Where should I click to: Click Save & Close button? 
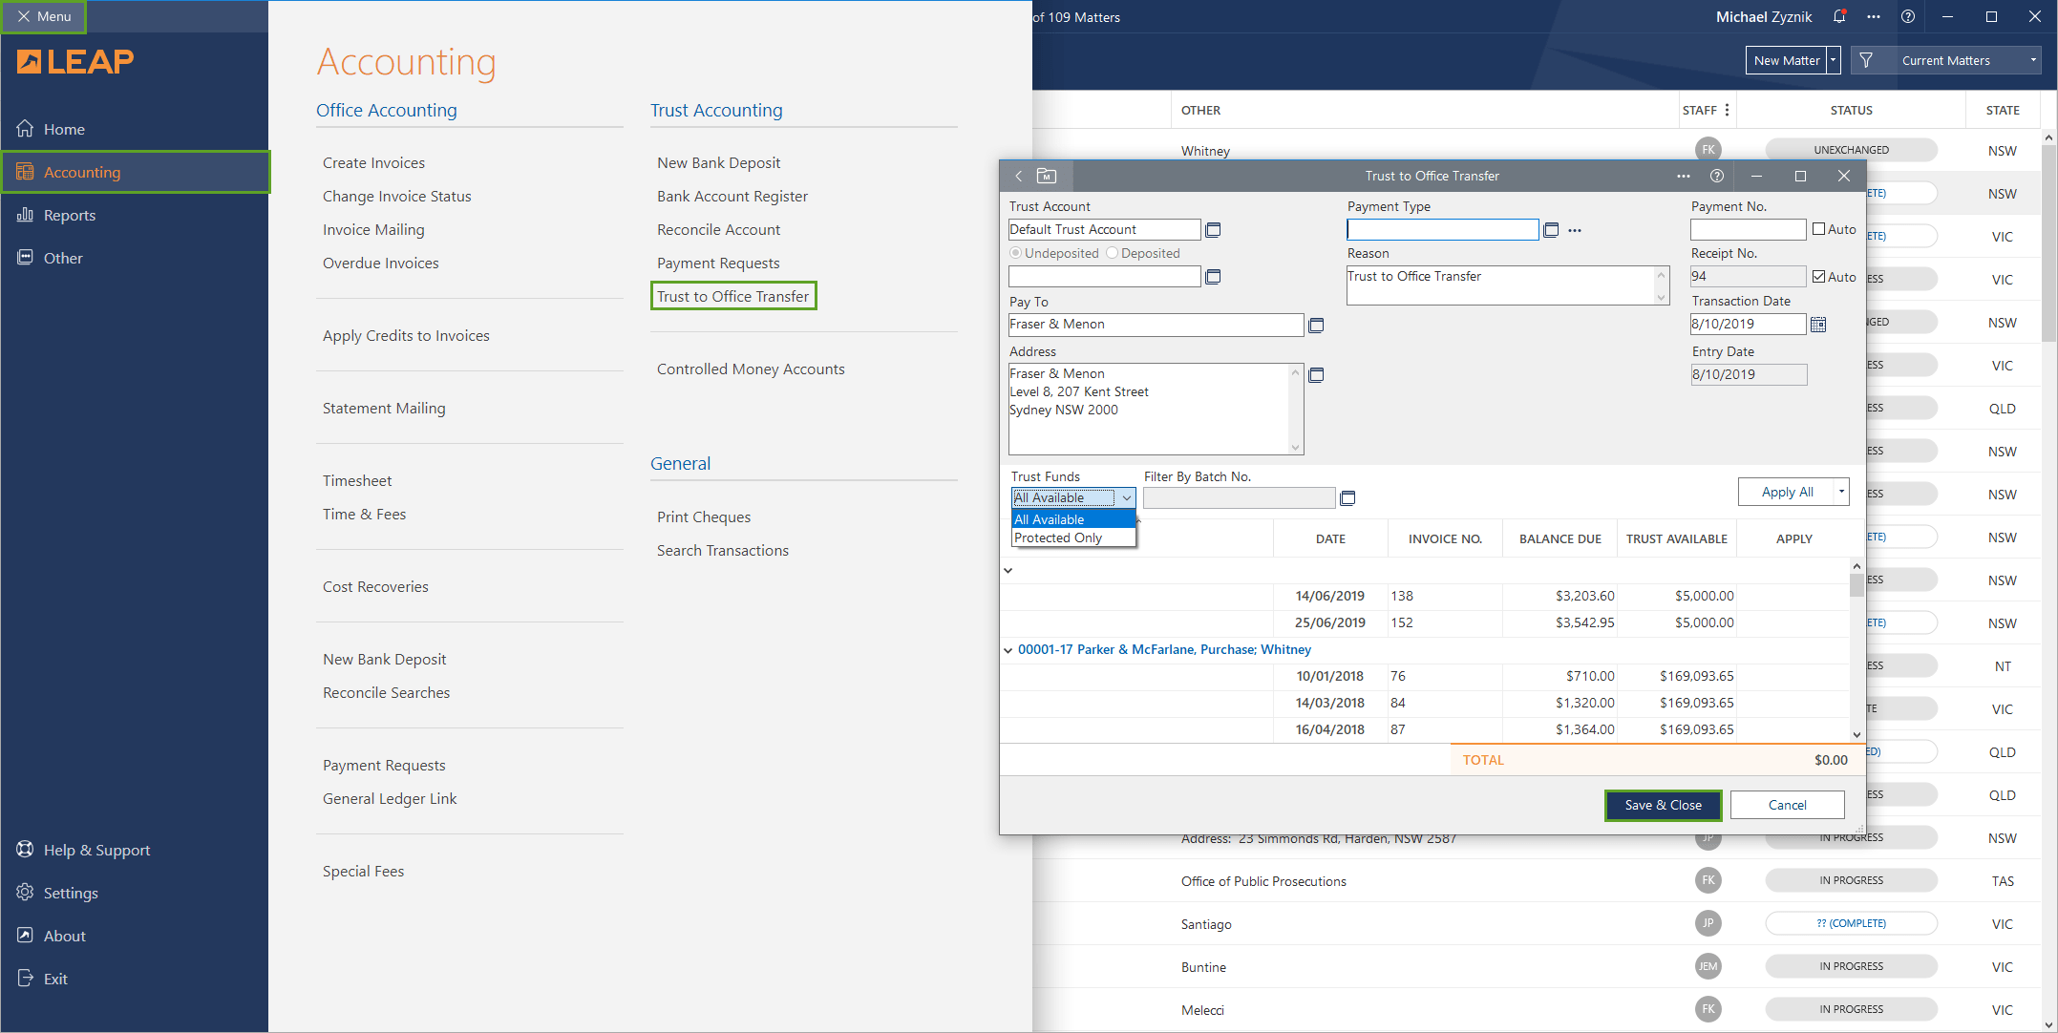click(x=1663, y=805)
